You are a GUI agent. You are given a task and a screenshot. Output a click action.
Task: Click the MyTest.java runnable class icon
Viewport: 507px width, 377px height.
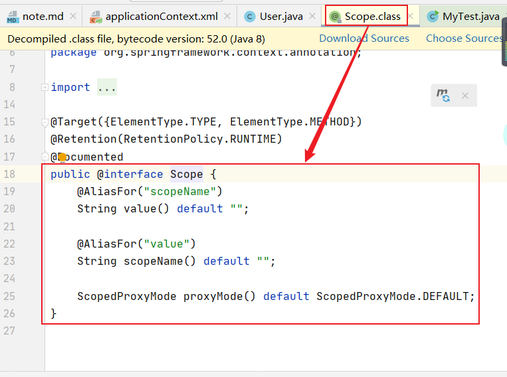433,16
